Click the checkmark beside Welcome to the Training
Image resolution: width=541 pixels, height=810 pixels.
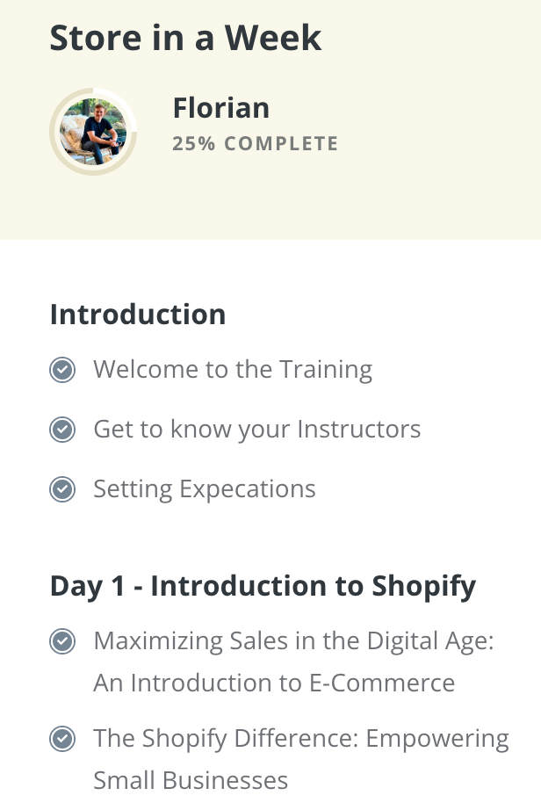[x=61, y=370]
